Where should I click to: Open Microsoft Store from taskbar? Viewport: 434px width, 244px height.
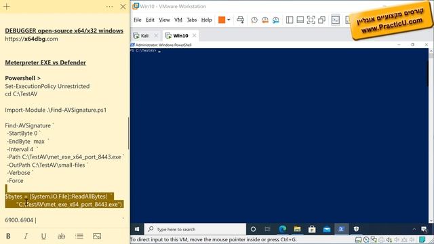(x=312, y=229)
